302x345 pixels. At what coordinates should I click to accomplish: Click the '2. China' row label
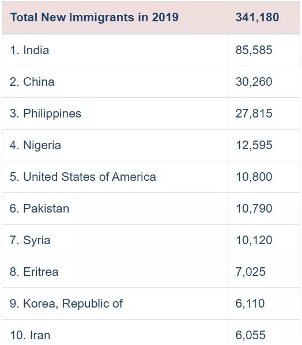32,82
